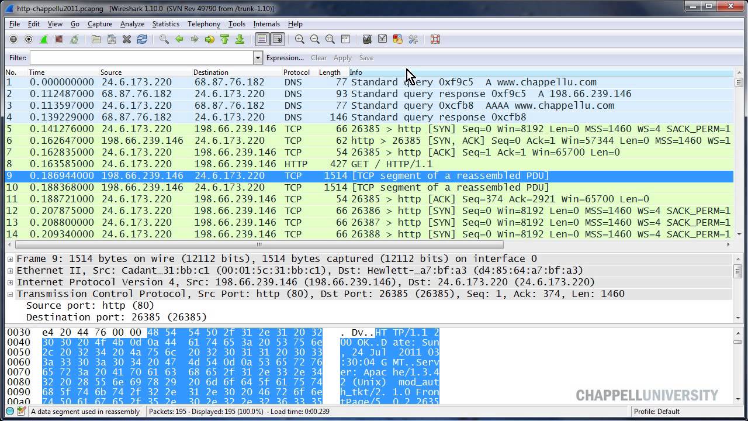Expand the Frame 9 details
748x421 pixels.
10,259
